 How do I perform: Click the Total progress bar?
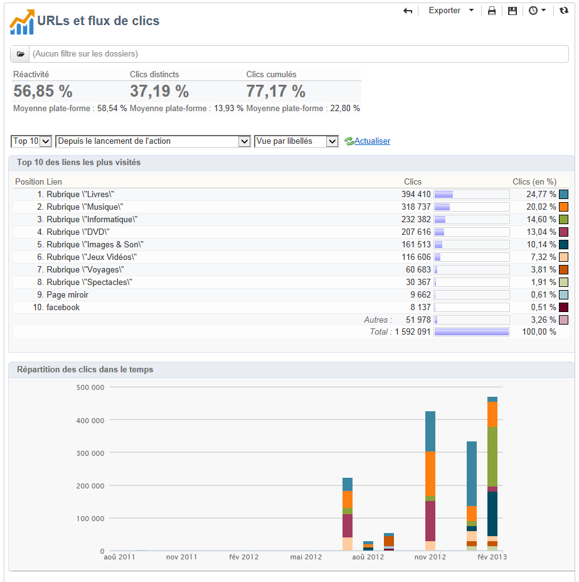pyautogui.click(x=472, y=332)
